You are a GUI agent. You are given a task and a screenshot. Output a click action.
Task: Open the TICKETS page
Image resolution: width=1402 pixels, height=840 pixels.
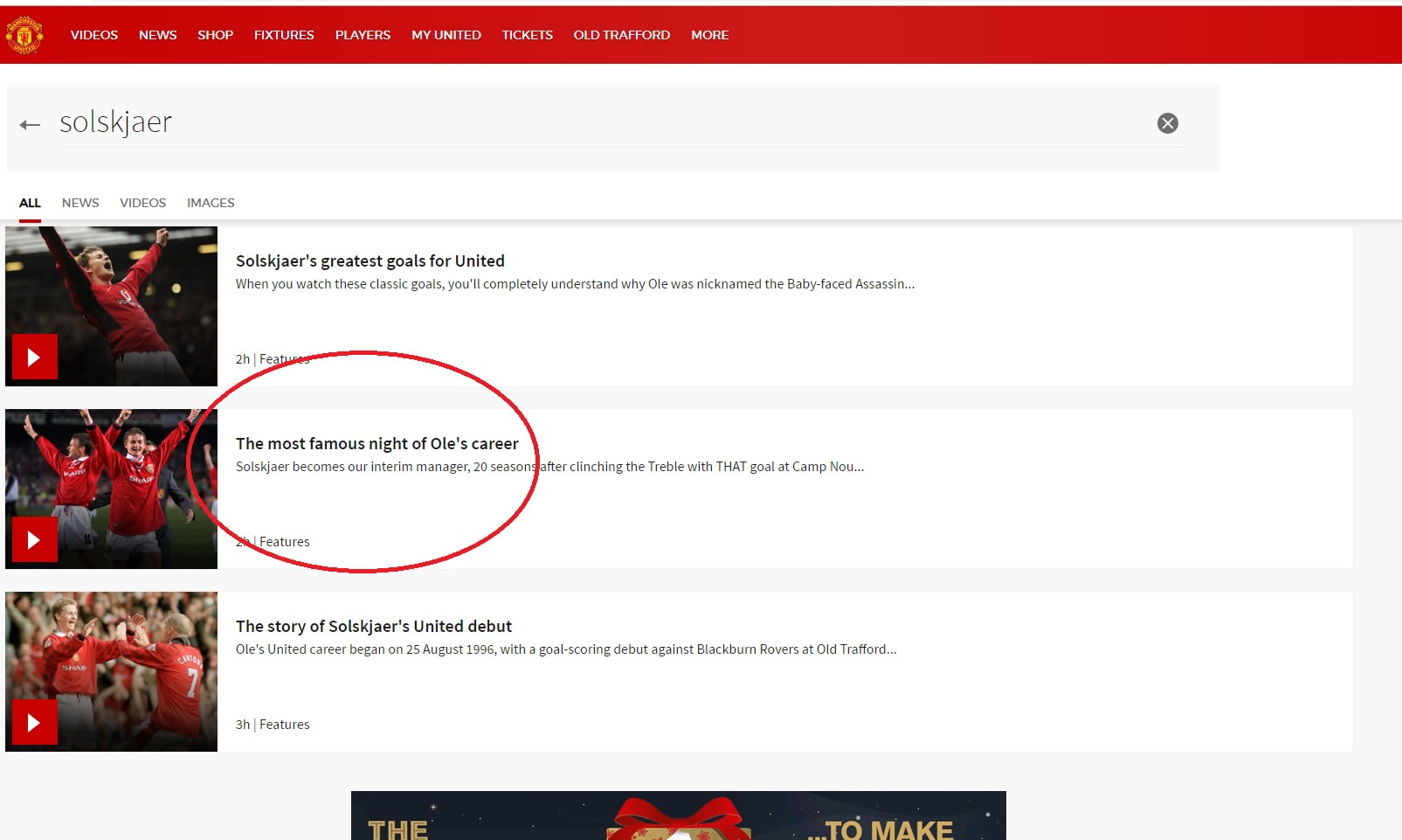pyautogui.click(x=527, y=35)
